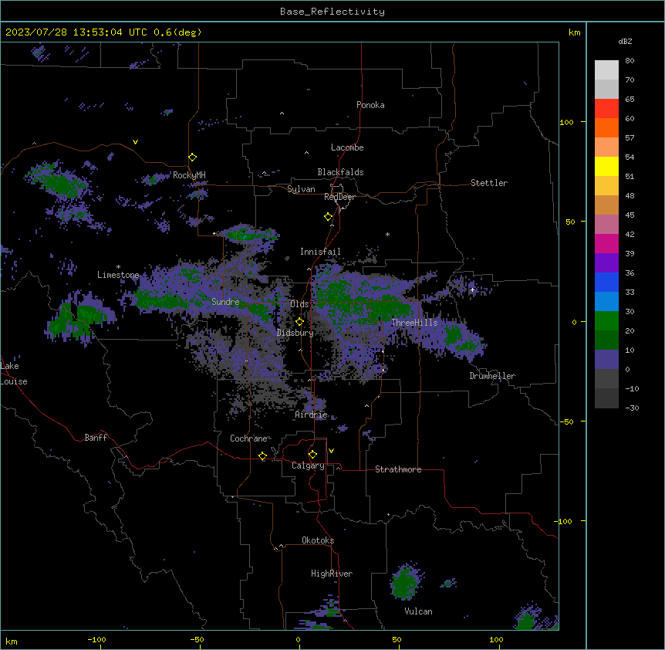Viewport: 665px width, 650px height.
Task: Pick the dark green 10–20 dBZ swatch
Action: 606,340
